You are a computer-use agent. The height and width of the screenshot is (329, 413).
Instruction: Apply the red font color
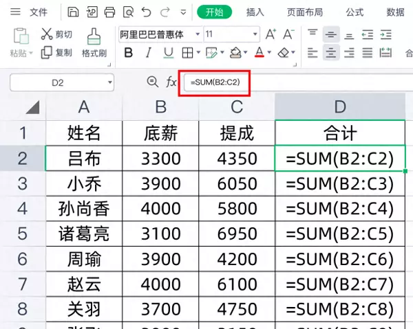(260, 53)
